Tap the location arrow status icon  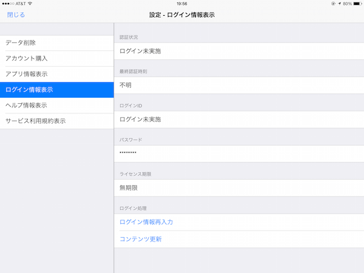[x=339, y=4]
